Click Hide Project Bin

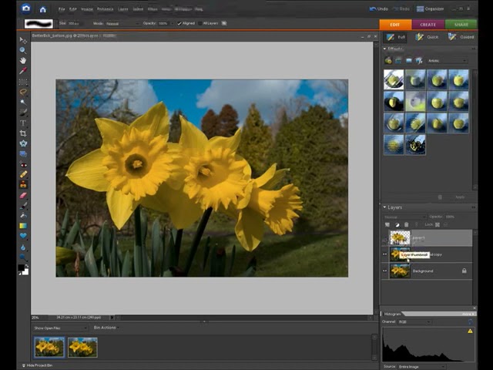37,365
